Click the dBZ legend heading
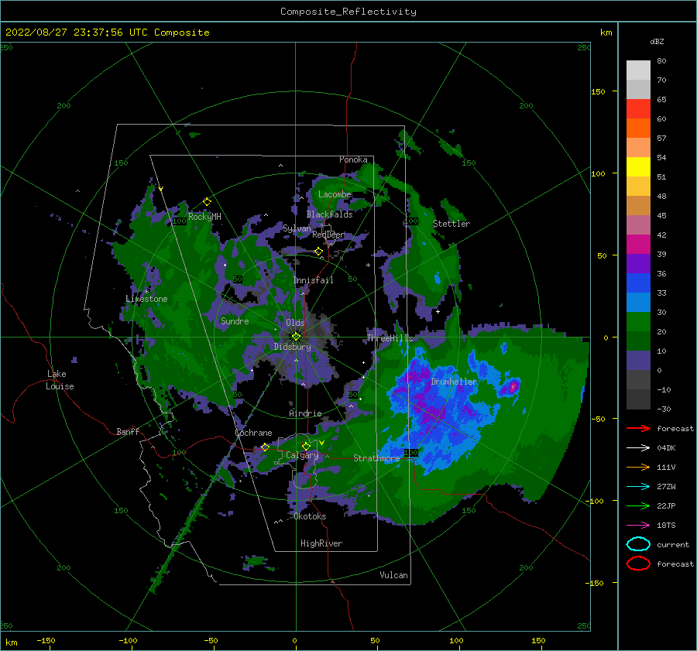Viewport: 697px width, 651px height. [x=657, y=41]
